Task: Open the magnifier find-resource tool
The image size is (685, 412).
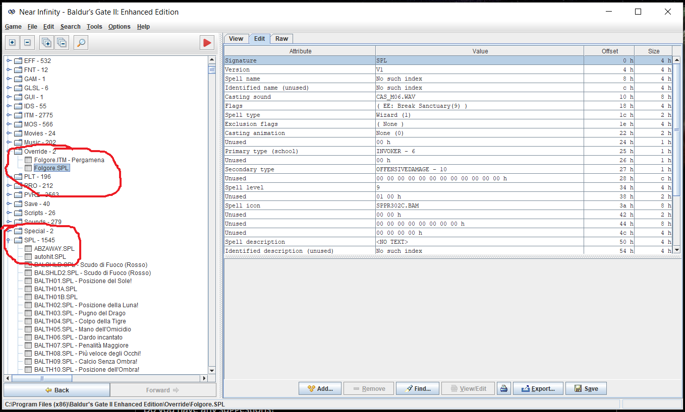Action: (81, 43)
